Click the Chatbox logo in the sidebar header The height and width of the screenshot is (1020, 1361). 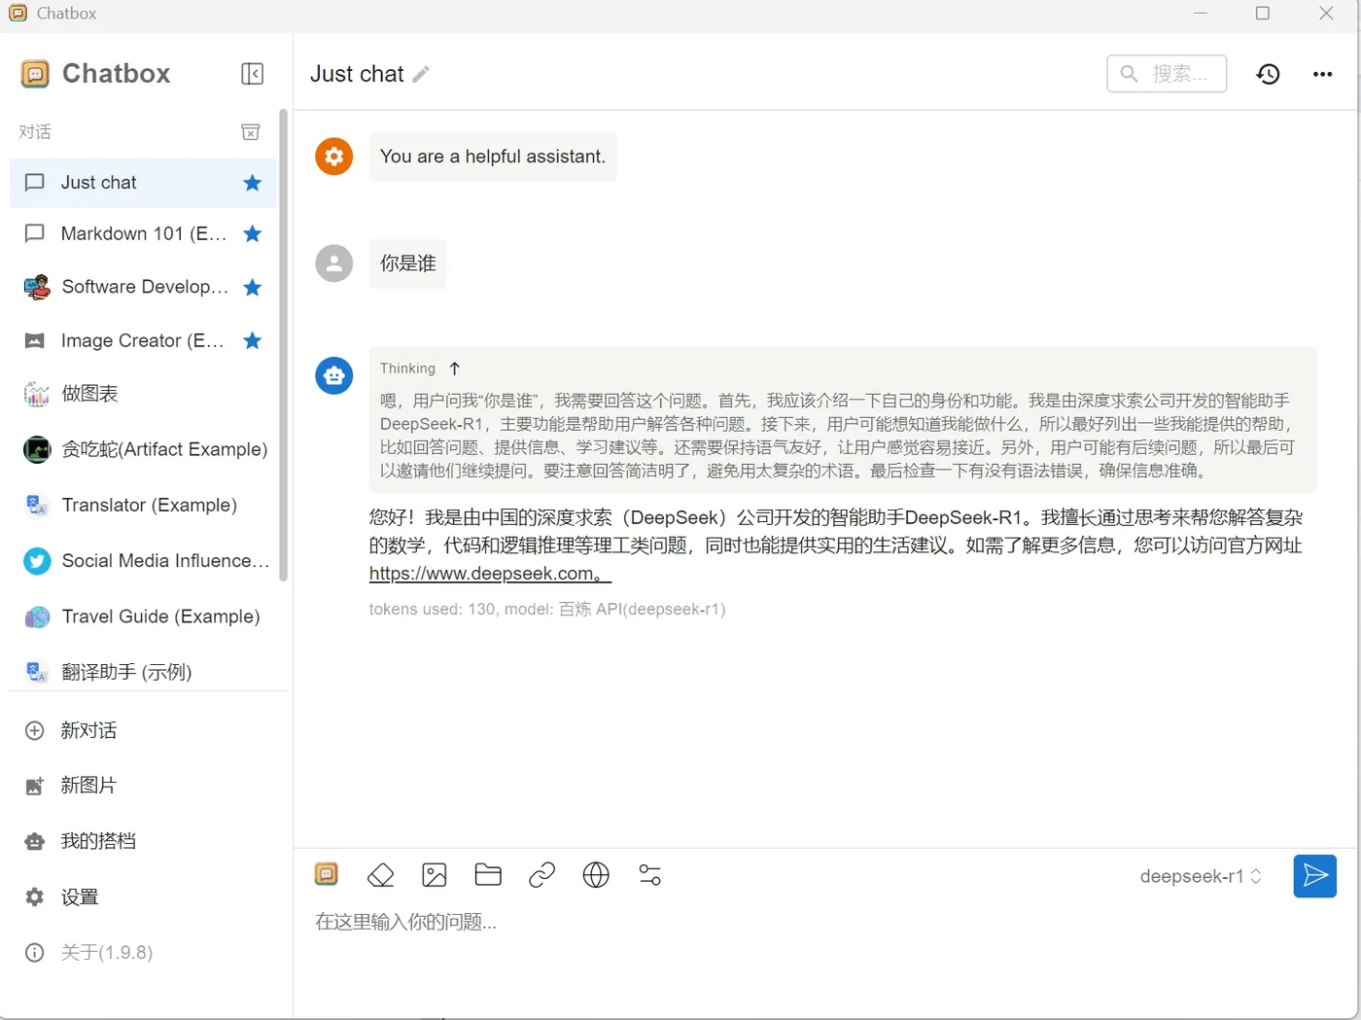click(35, 74)
